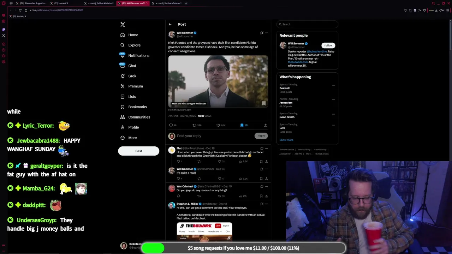Bookmark Mat's reply

261,162
